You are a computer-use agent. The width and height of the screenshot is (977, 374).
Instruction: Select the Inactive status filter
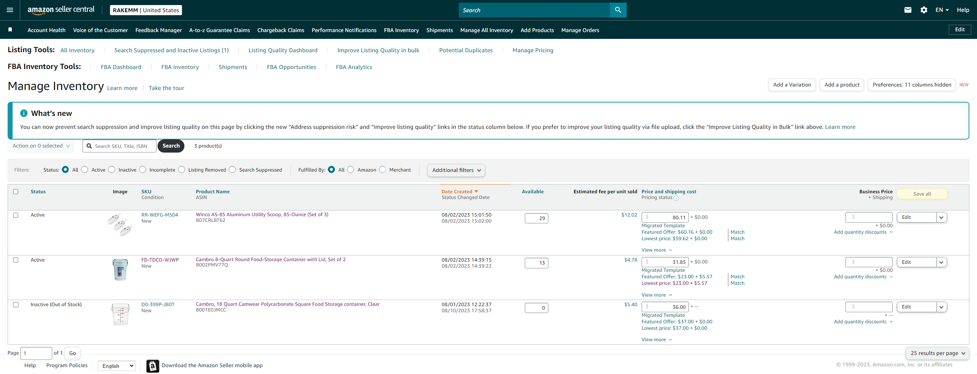click(x=111, y=170)
